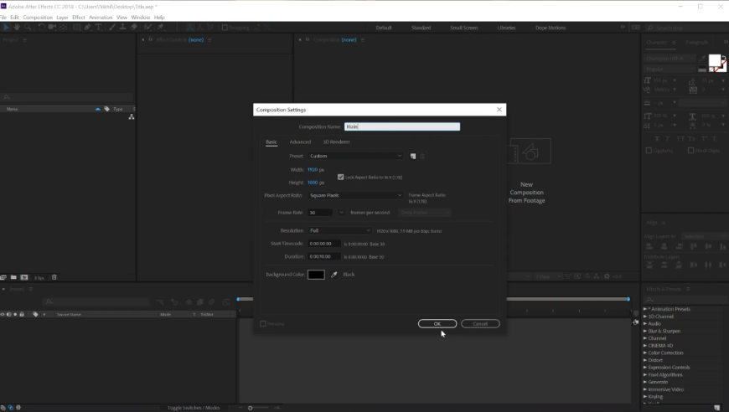Viewport: 729px width, 412px height.
Task: Open the Pixel Aspect Ratio dropdown
Action: pos(355,196)
